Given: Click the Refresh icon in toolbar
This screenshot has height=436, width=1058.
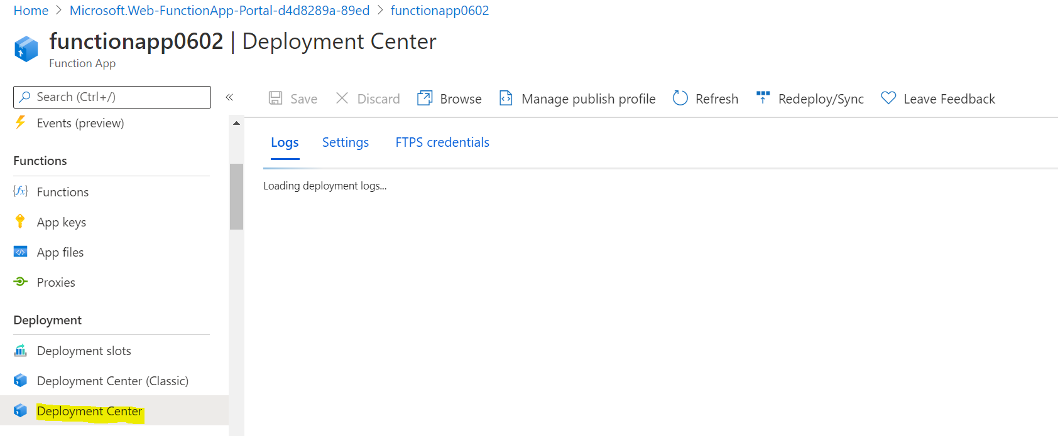Looking at the screenshot, I should (x=680, y=98).
